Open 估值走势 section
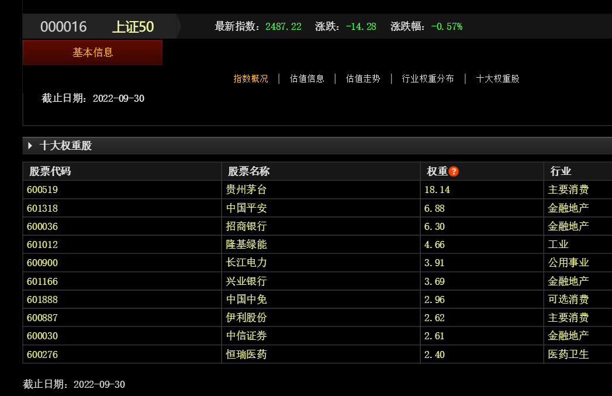Viewport: 612px width, 396px height. point(363,78)
